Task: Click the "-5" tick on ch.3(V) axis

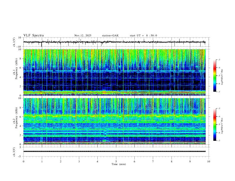Action: point(20,156)
